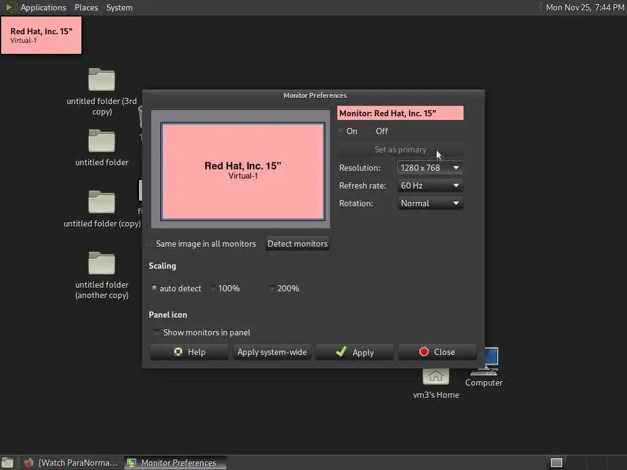Image resolution: width=627 pixels, height=470 pixels.
Task: Click the Monitor Preferences title bar
Action: [x=314, y=95]
